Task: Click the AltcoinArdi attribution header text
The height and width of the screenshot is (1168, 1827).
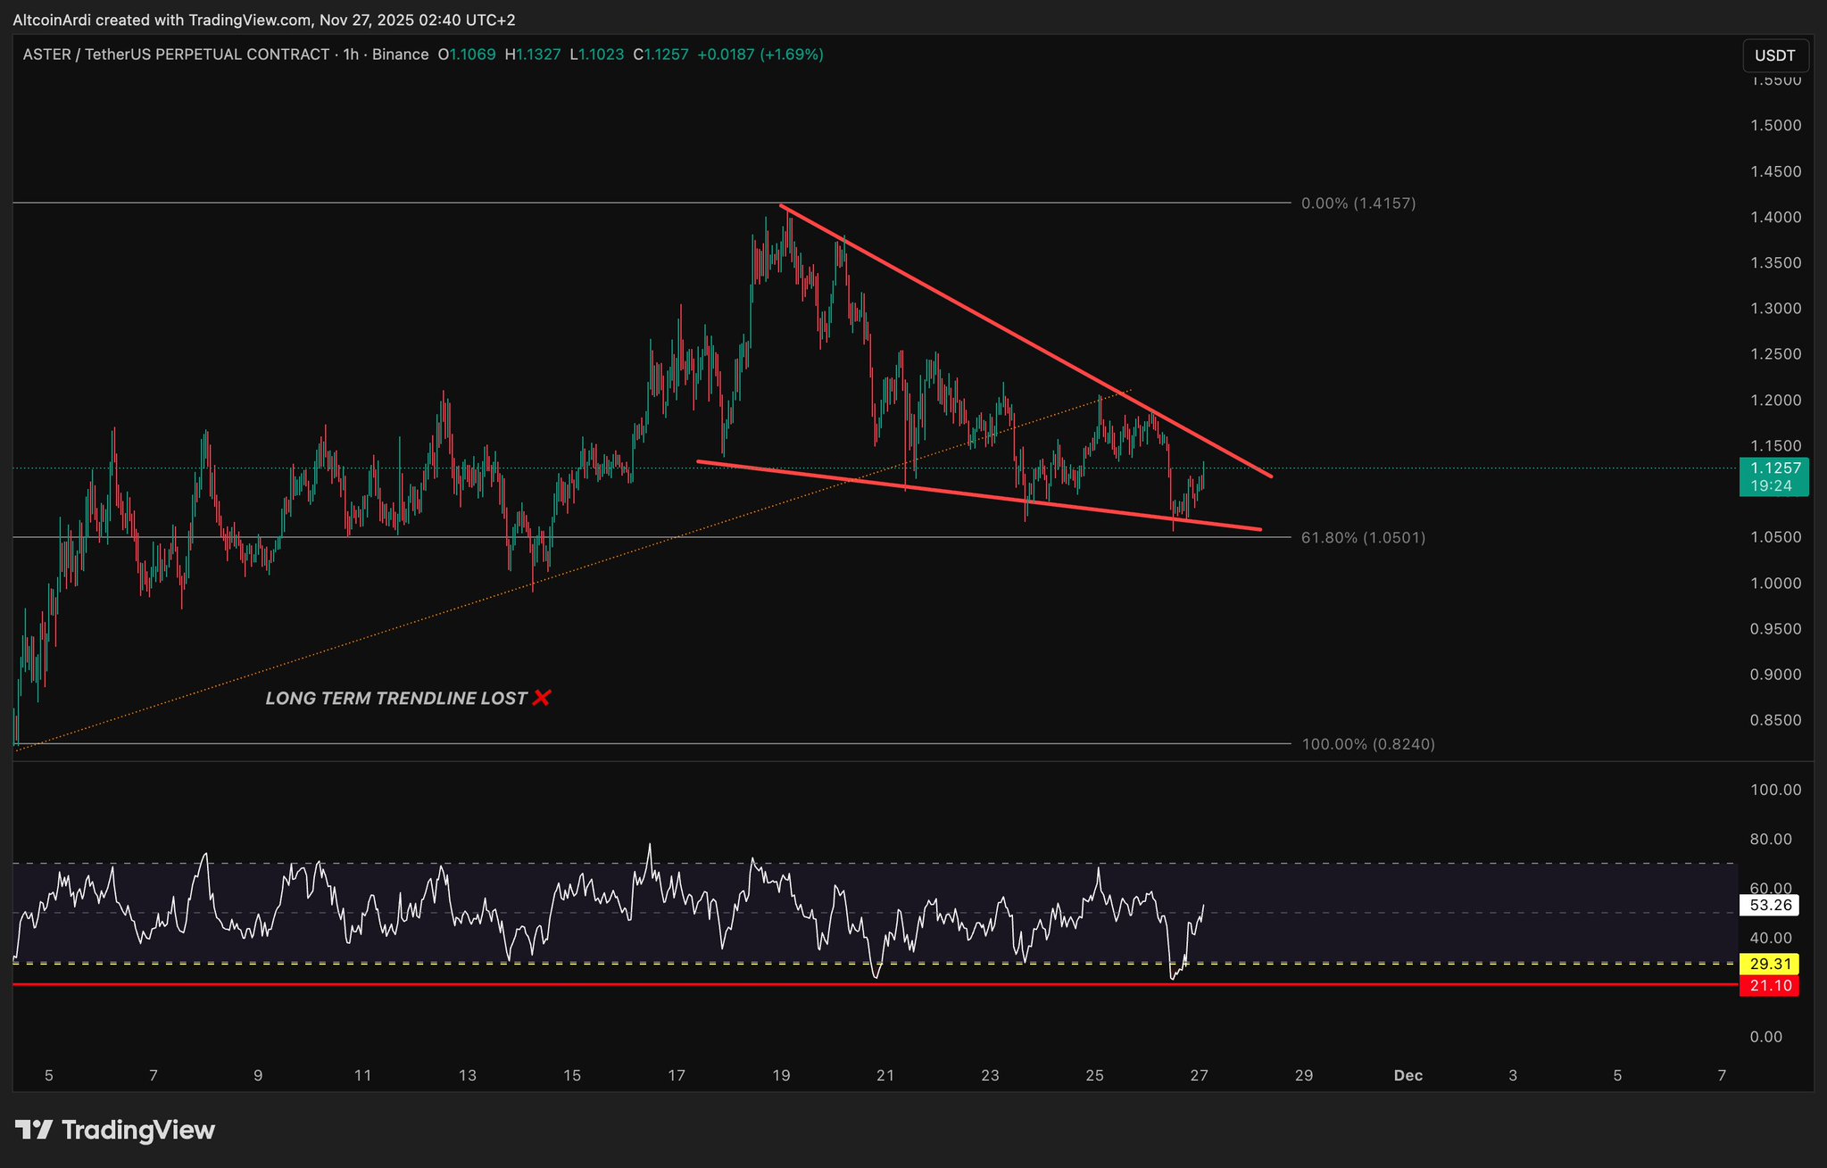Action: point(263,20)
